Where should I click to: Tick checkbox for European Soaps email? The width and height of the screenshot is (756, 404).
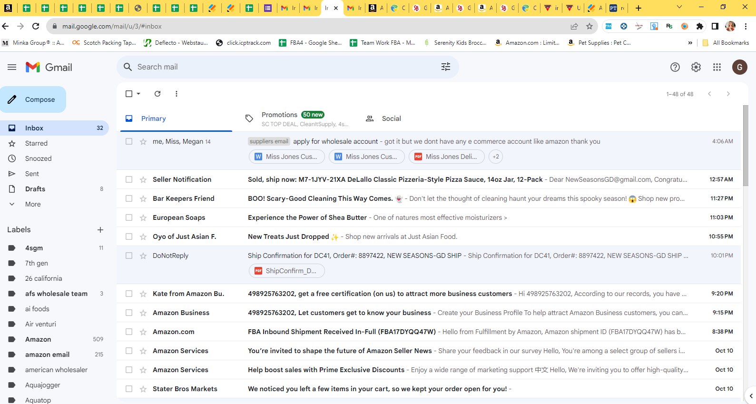pyautogui.click(x=129, y=217)
